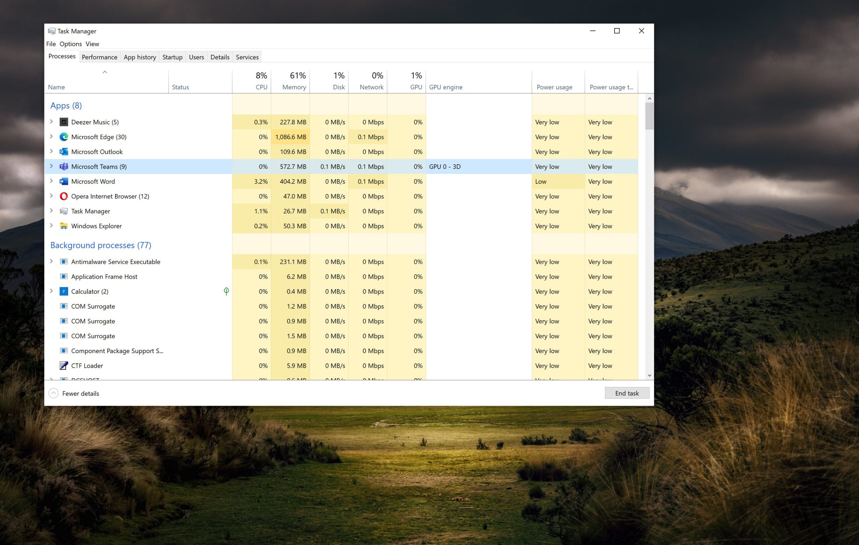The height and width of the screenshot is (545, 859).
Task: Expand the Windows Explorer process
Action: click(x=51, y=226)
